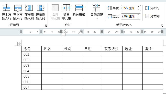Click the cell containing 001

[x=31, y=54]
